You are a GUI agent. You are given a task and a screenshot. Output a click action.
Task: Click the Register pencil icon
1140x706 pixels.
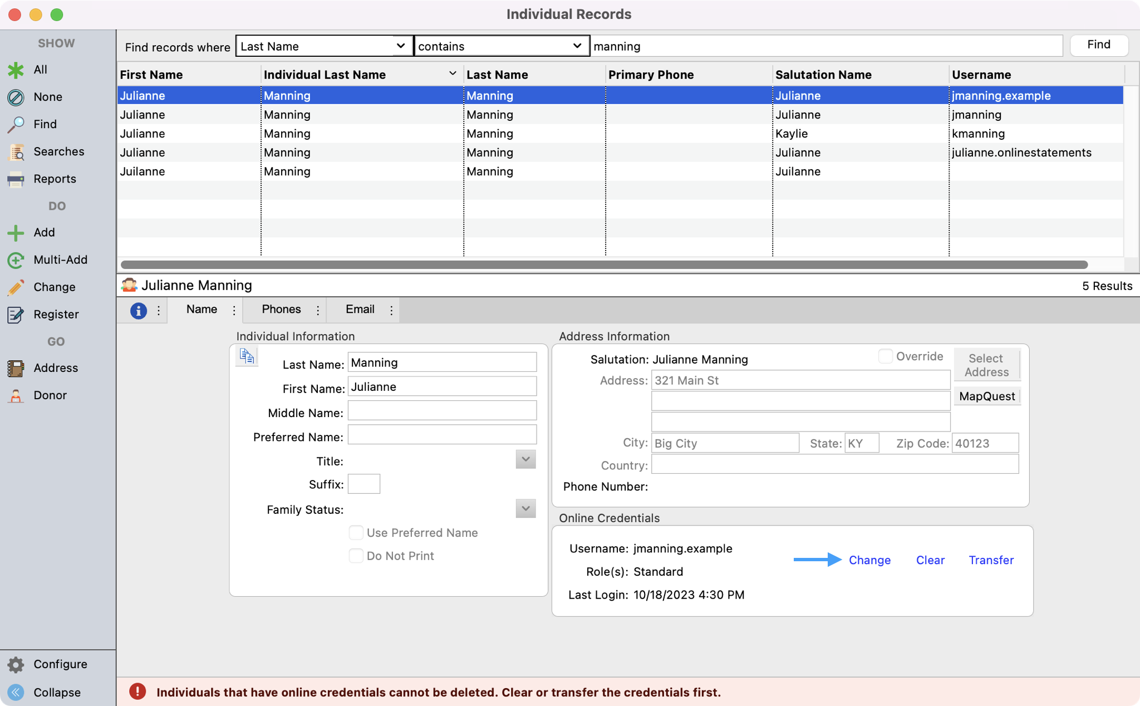pos(16,314)
